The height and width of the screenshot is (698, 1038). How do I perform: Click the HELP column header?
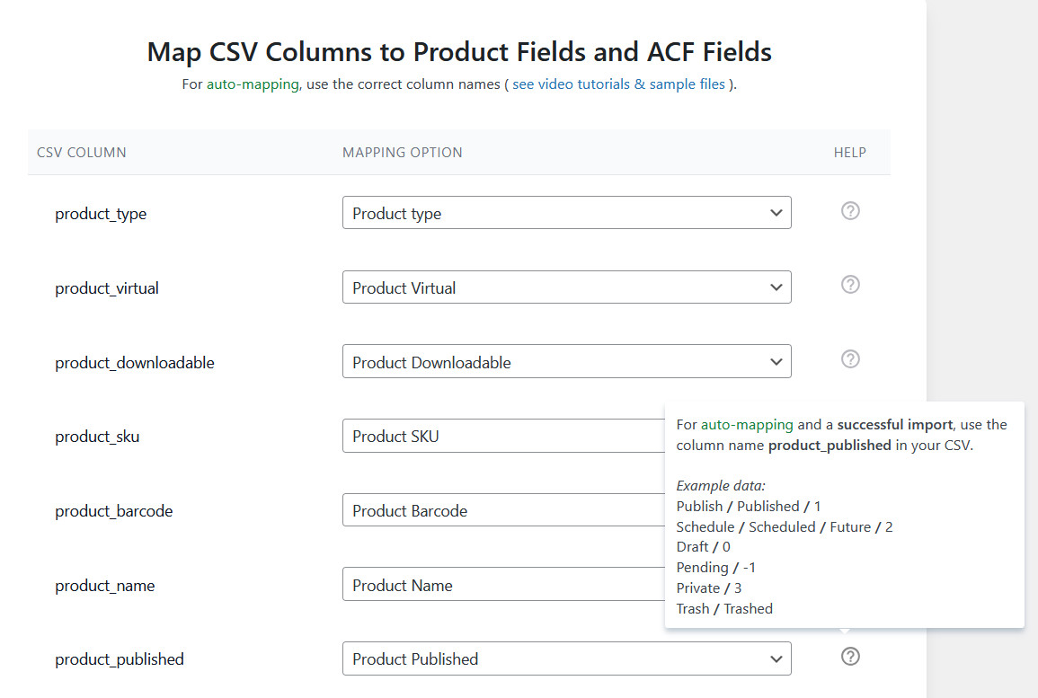coord(849,152)
